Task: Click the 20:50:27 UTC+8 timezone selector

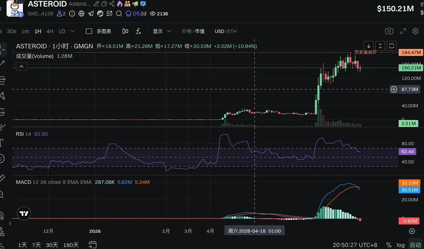Action: coord(355,245)
